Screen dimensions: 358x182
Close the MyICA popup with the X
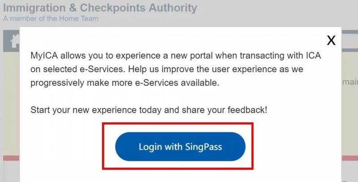pos(331,40)
